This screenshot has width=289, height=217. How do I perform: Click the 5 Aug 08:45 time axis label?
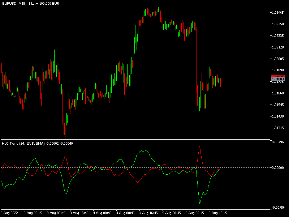coord(195,213)
